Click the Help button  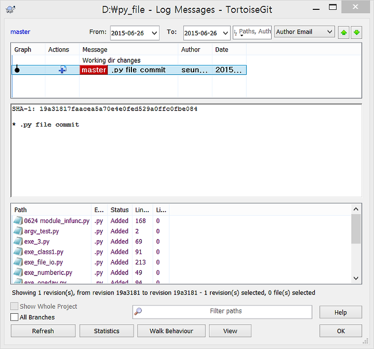(x=341, y=312)
